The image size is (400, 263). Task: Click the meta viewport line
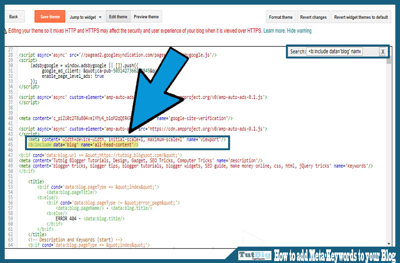click(127, 139)
